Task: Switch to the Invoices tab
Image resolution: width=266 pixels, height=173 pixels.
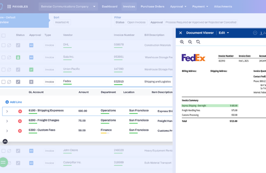Action: tap(129, 6)
